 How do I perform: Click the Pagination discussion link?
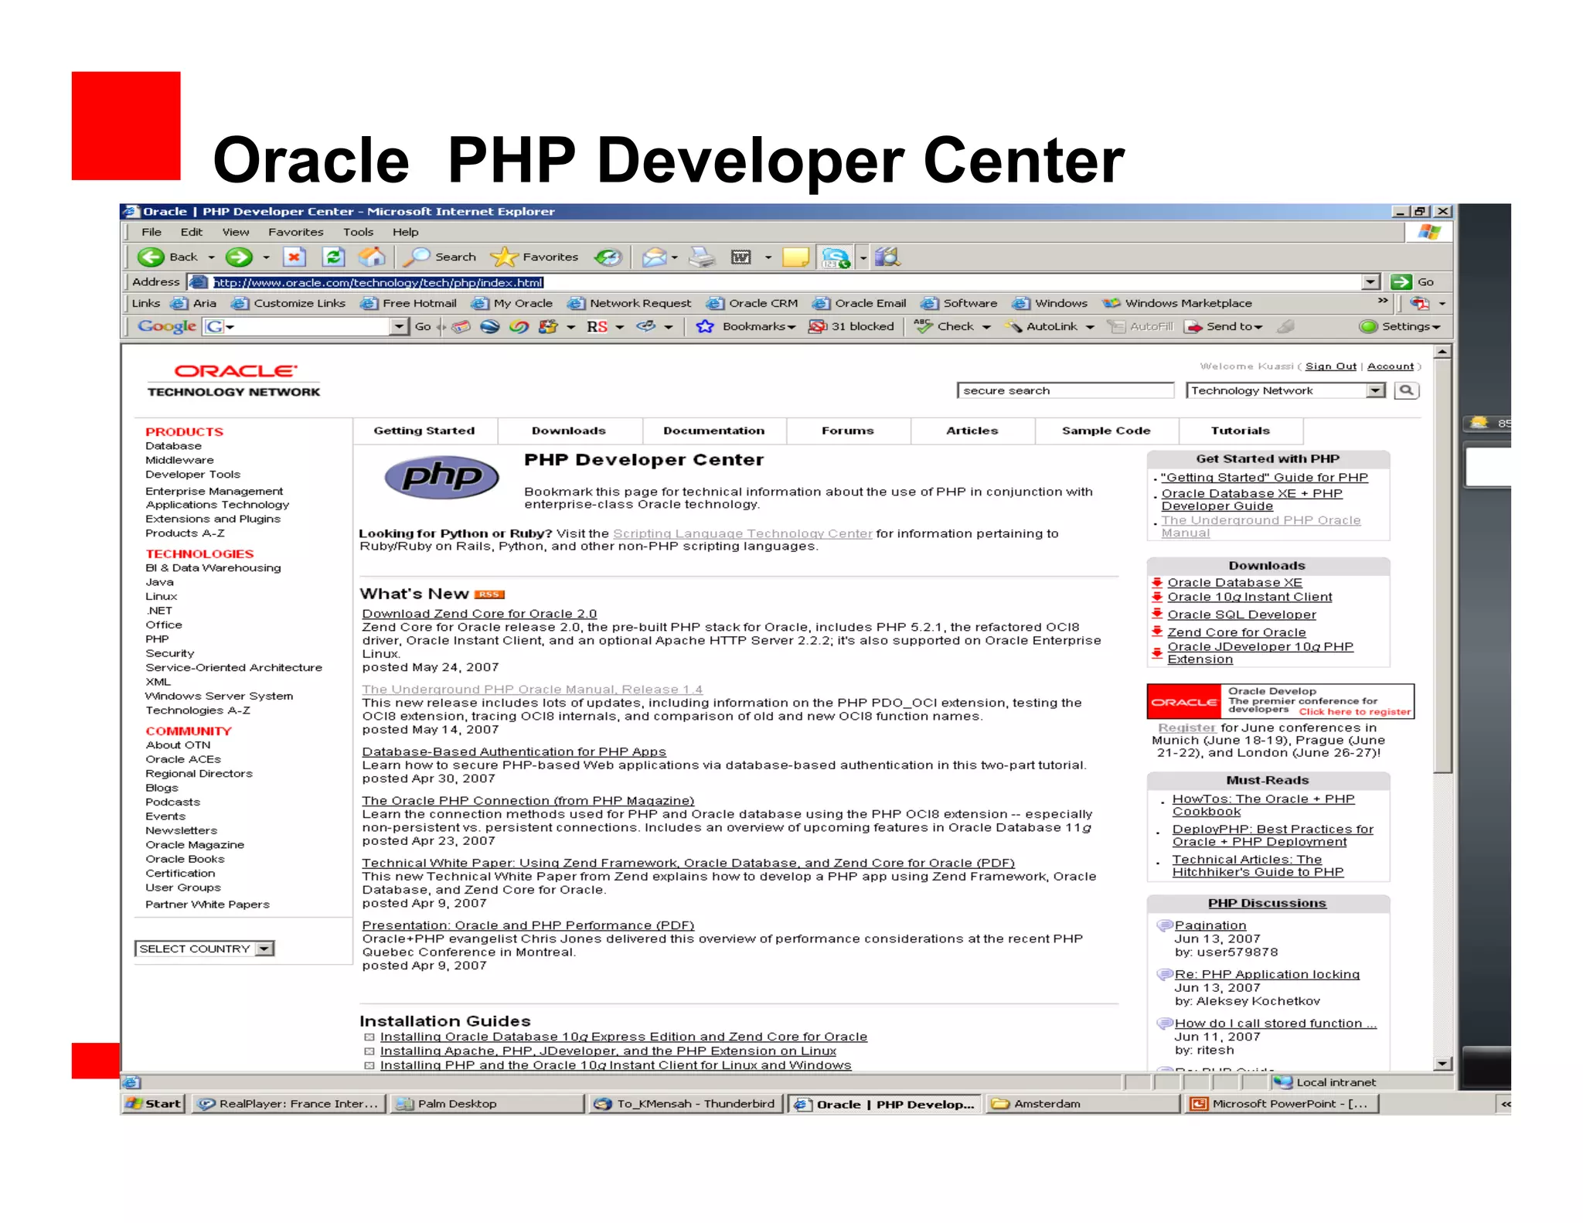[x=1210, y=925]
